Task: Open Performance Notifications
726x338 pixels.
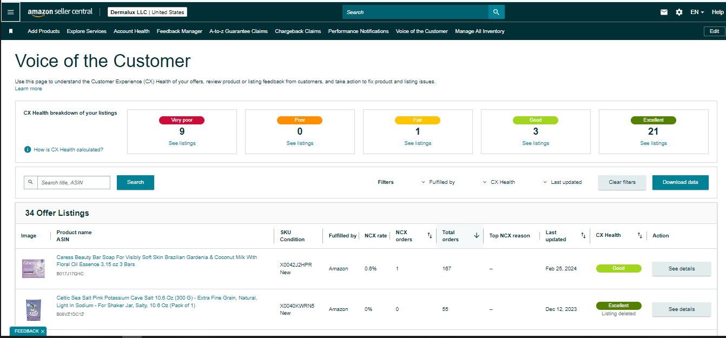Action: coord(358,31)
